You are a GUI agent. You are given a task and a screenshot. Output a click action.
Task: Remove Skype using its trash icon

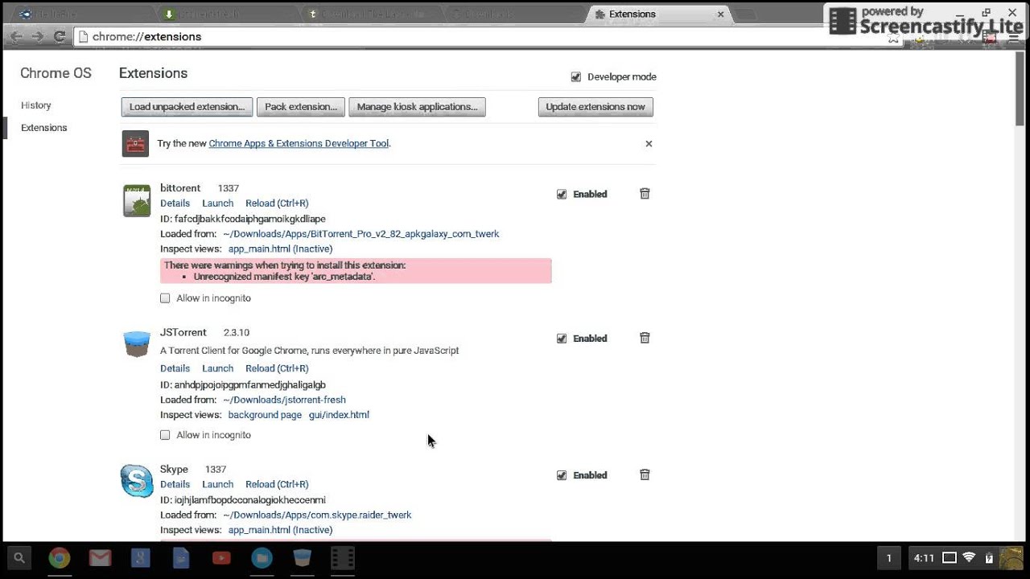[645, 474]
